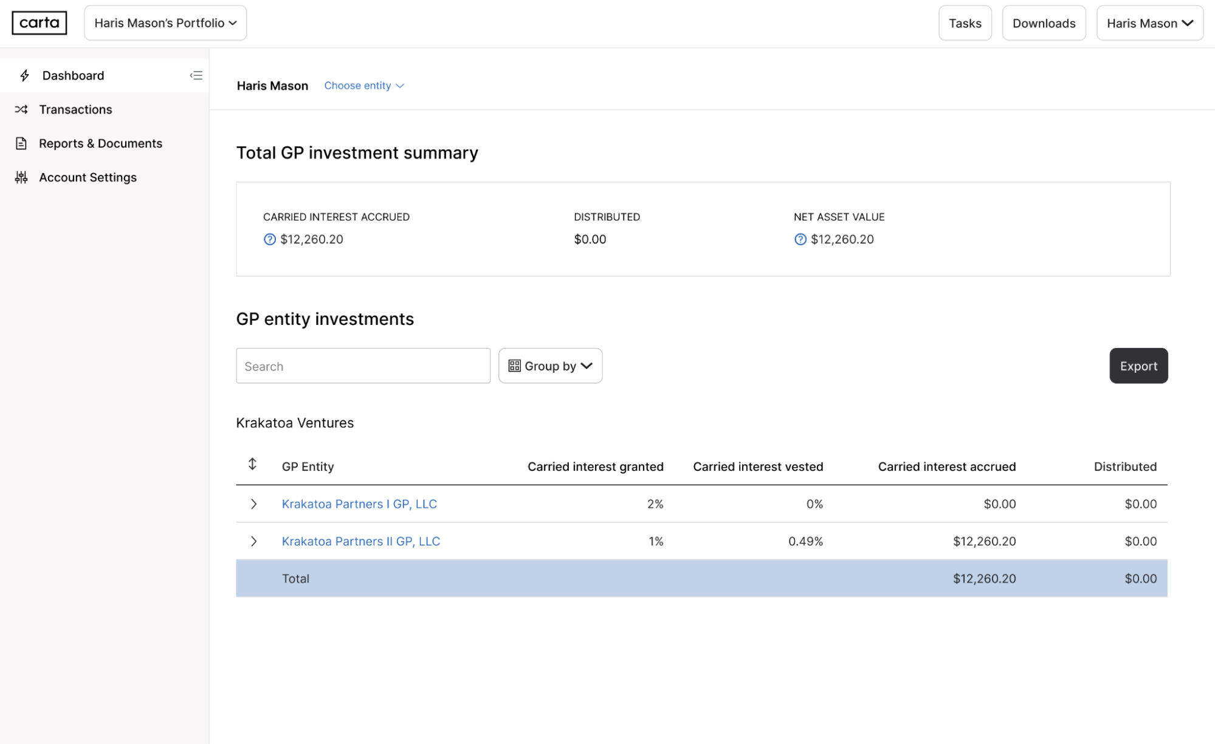The width and height of the screenshot is (1215, 744).
Task: Click the Net Asset Value help icon
Action: [x=800, y=239]
